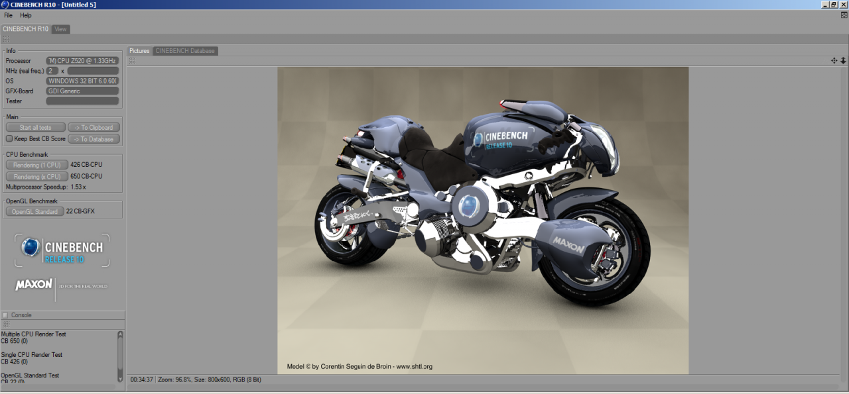The image size is (849, 394).
Task: Switch to the View tab
Action: coord(60,29)
